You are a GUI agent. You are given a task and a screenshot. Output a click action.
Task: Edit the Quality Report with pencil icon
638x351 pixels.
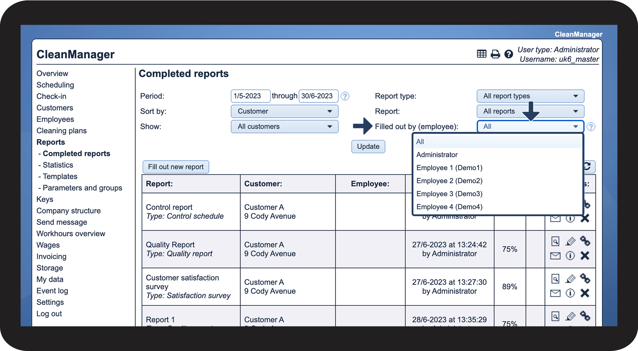570,241
